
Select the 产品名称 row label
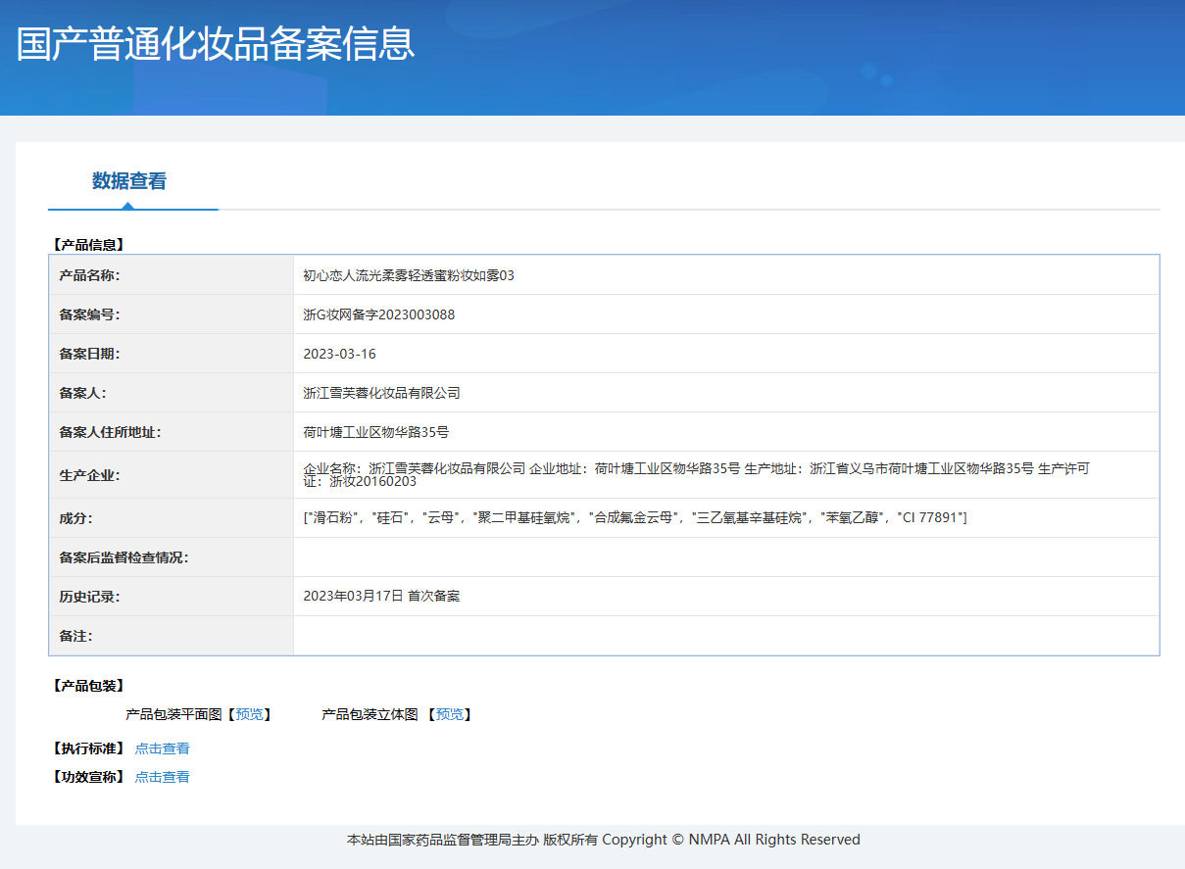tap(89, 275)
